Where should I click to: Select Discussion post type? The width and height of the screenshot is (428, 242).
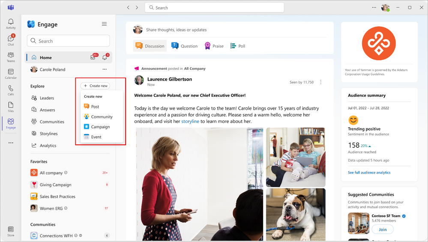(x=150, y=46)
